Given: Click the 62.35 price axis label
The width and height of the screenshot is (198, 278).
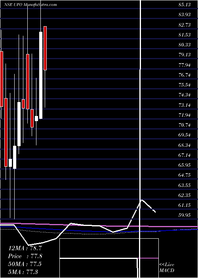Looking at the screenshot, I should point(185,195).
